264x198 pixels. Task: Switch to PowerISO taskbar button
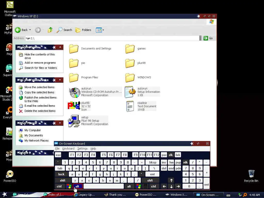(146, 195)
